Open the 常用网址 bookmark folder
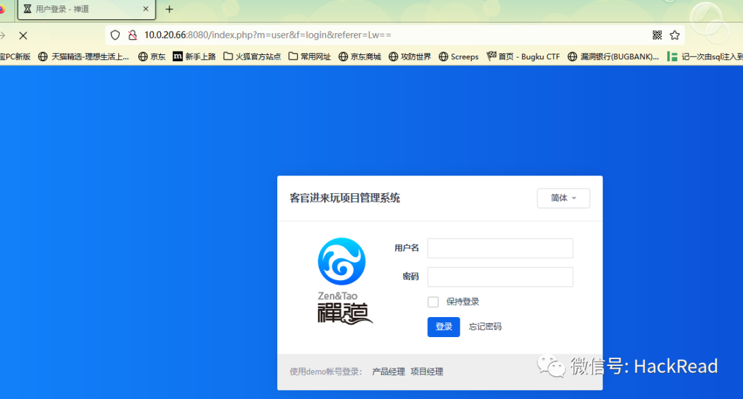The width and height of the screenshot is (743, 399). coord(310,57)
